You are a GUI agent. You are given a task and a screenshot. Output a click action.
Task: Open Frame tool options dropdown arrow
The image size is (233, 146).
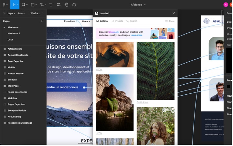27,5
